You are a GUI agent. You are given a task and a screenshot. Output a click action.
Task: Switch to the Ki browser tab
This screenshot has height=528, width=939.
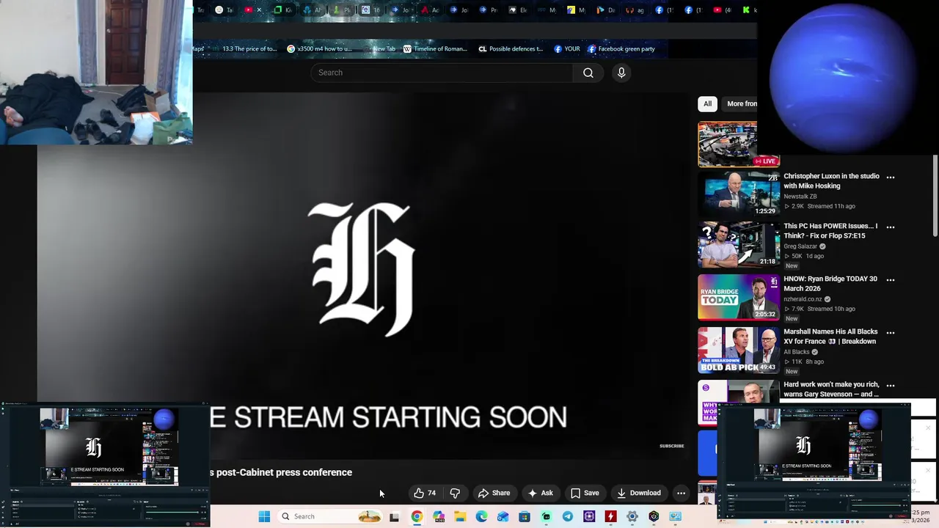click(x=283, y=10)
